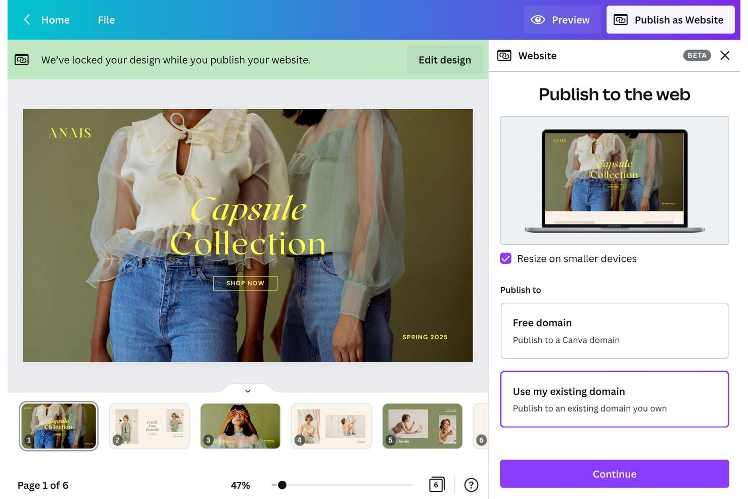Screen dimensions: 748x499
Task: Uncheck Resize on smaller devices
Action: pyautogui.click(x=505, y=258)
